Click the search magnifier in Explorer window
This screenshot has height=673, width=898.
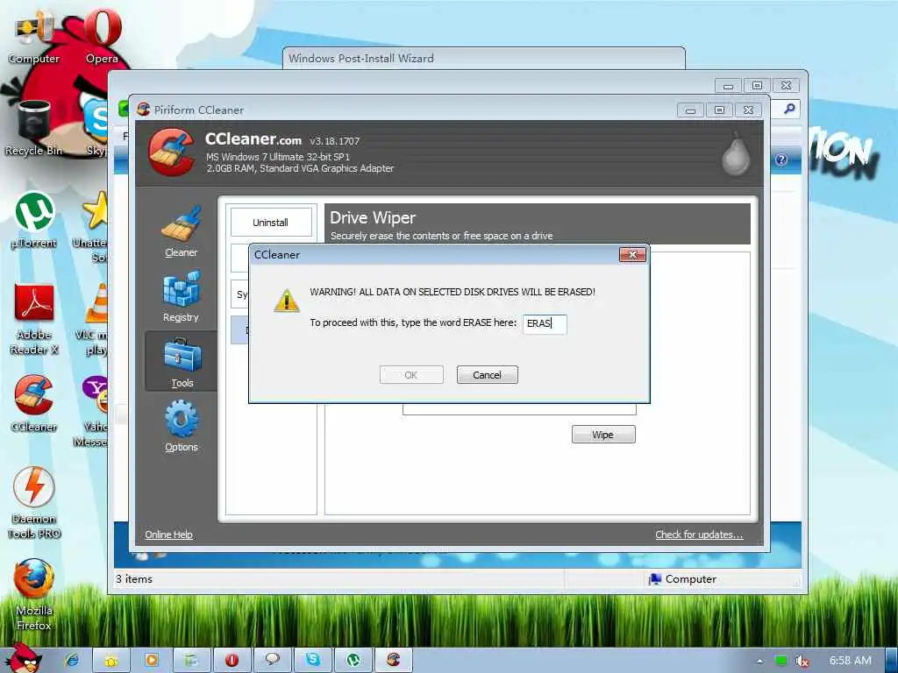[x=789, y=109]
